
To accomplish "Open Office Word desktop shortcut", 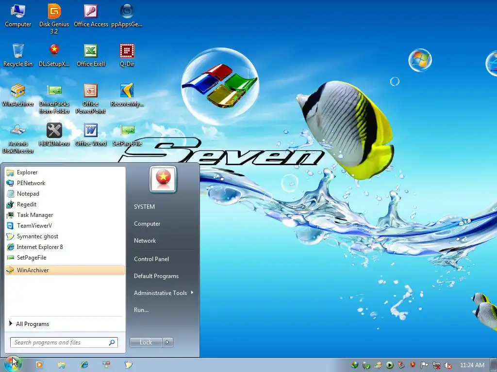I will point(91,135).
